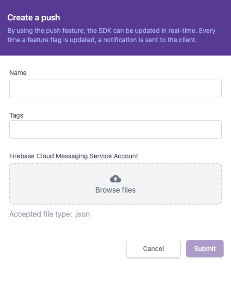Click the .json text in file hint
This screenshot has width=231, height=281.
pos(82,214)
